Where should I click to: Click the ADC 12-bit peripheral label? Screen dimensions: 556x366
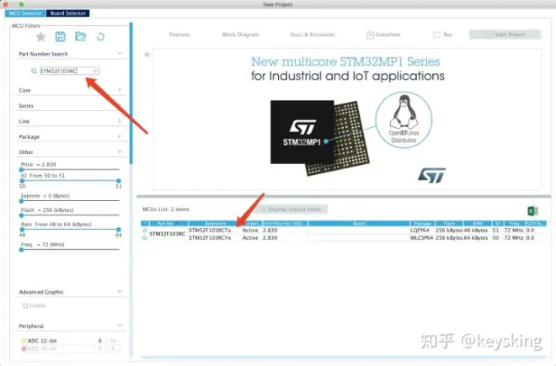pos(42,341)
